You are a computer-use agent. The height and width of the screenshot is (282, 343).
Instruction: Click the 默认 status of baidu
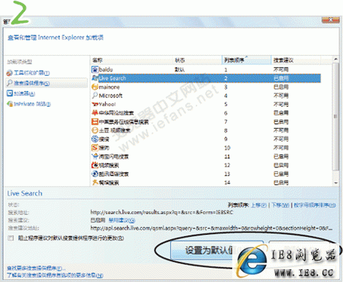pyautogui.click(x=179, y=69)
